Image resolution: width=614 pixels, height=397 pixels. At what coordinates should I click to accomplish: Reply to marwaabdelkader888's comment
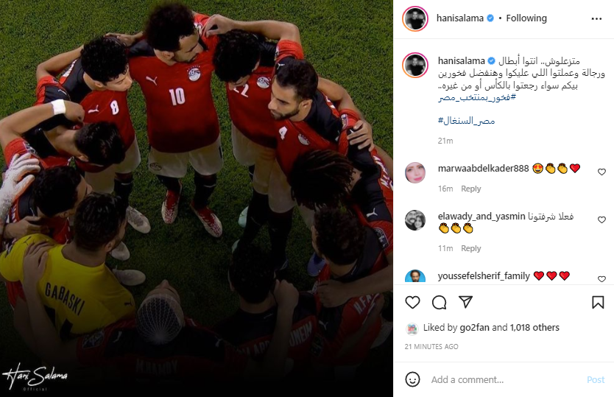point(470,189)
